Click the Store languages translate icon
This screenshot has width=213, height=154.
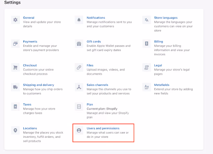146,20
